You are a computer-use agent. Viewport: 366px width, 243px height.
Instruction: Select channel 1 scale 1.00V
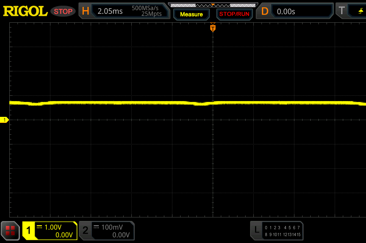[53, 227]
